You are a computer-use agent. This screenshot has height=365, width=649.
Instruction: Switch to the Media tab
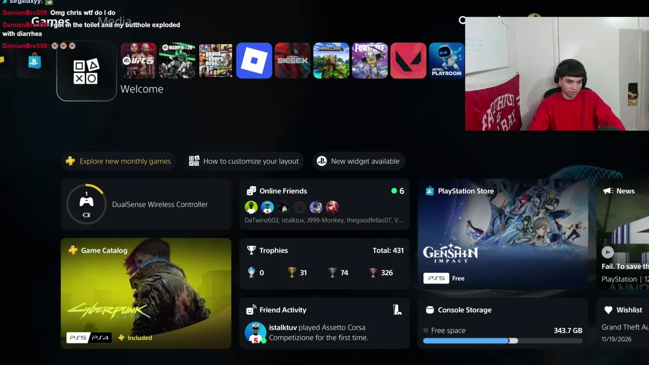[x=115, y=22]
